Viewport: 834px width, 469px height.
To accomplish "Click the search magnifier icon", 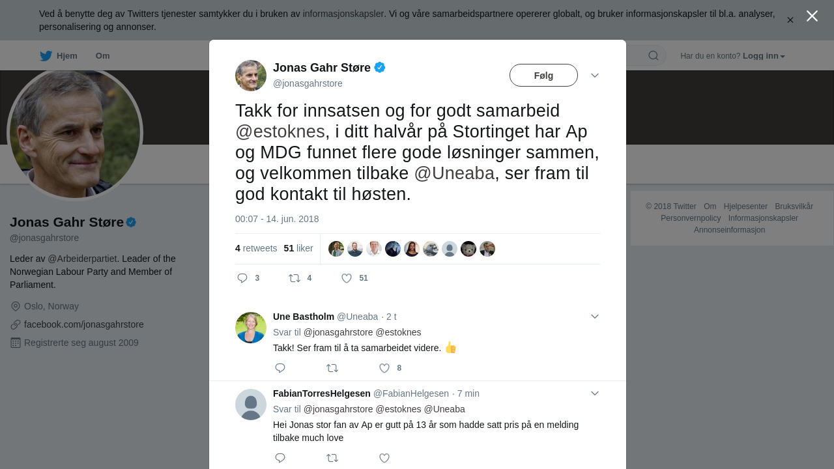I will 653,56.
